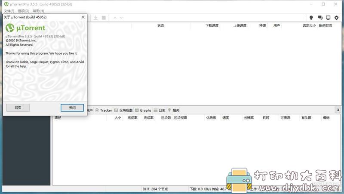Image resolution: width=344 pixels, height=194 pixels.
Task: Open the 文件(F) menu
Action: point(9,11)
